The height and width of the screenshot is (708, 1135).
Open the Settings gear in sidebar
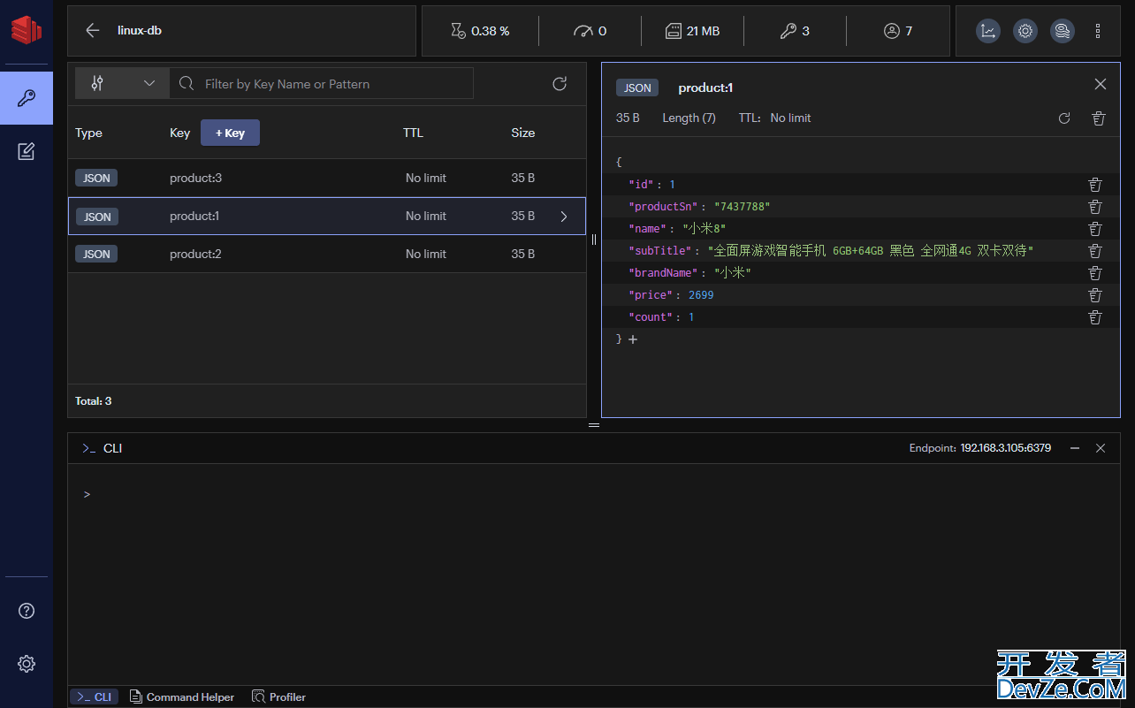tap(27, 664)
